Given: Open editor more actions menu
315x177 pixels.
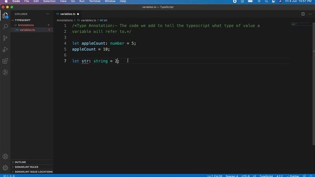Looking at the screenshot, I should tap(310, 14).
